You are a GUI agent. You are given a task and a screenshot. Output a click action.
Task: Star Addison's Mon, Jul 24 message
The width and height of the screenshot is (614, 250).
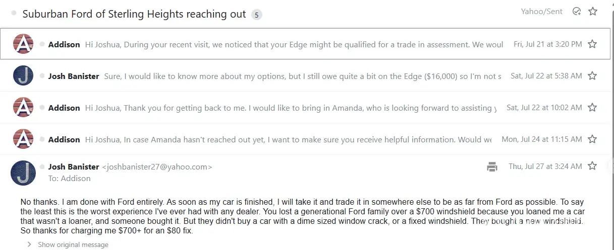(x=592, y=139)
